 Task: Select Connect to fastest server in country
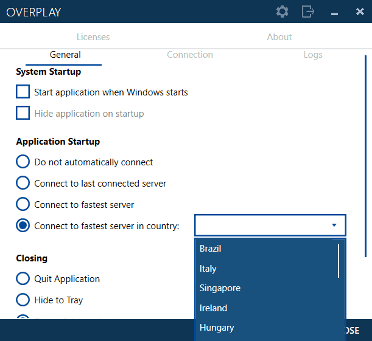click(23, 226)
